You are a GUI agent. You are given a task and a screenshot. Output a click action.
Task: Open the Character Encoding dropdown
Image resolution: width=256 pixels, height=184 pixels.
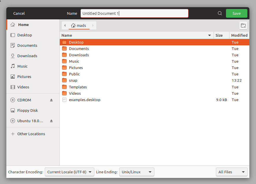[69, 172]
